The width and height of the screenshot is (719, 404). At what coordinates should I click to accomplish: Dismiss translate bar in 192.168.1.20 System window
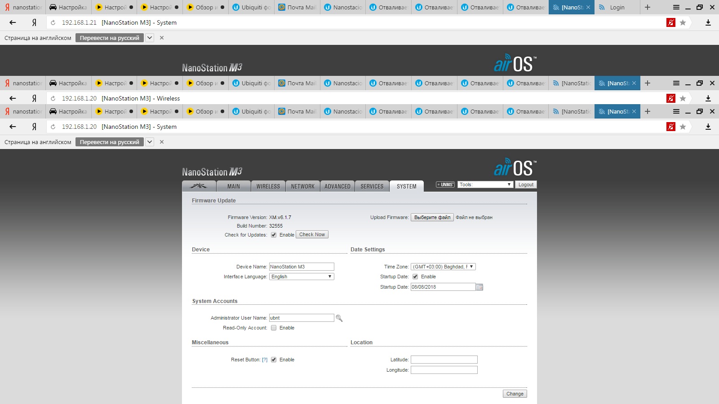click(162, 142)
